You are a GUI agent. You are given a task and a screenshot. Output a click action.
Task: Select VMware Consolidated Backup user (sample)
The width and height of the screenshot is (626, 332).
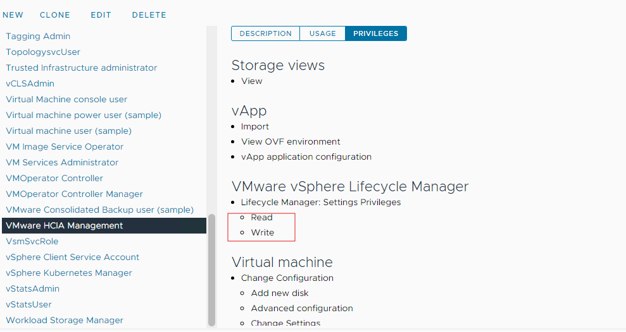[x=99, y=210]
